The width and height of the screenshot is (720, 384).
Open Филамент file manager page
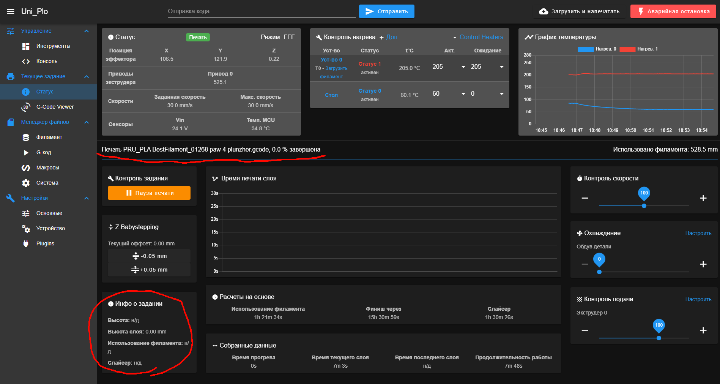(x=49, y=137)
